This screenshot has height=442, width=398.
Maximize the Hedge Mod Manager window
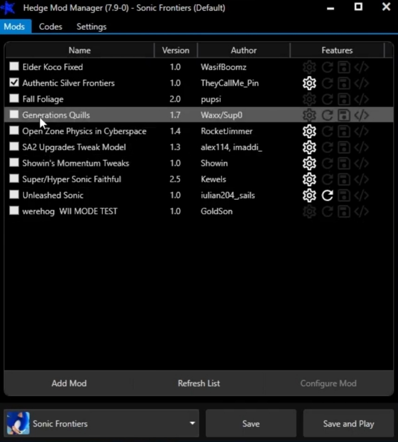pyautogui.click(x=358, y=7)
